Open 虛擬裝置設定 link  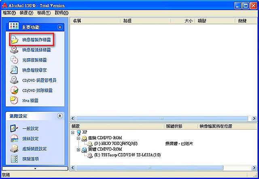34,149
